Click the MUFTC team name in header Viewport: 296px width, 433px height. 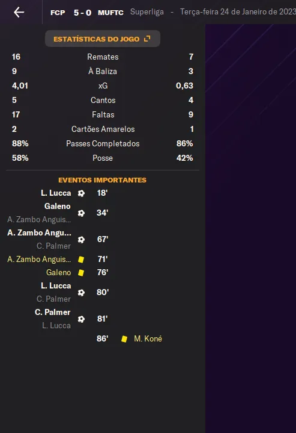[x=110, y=13]
